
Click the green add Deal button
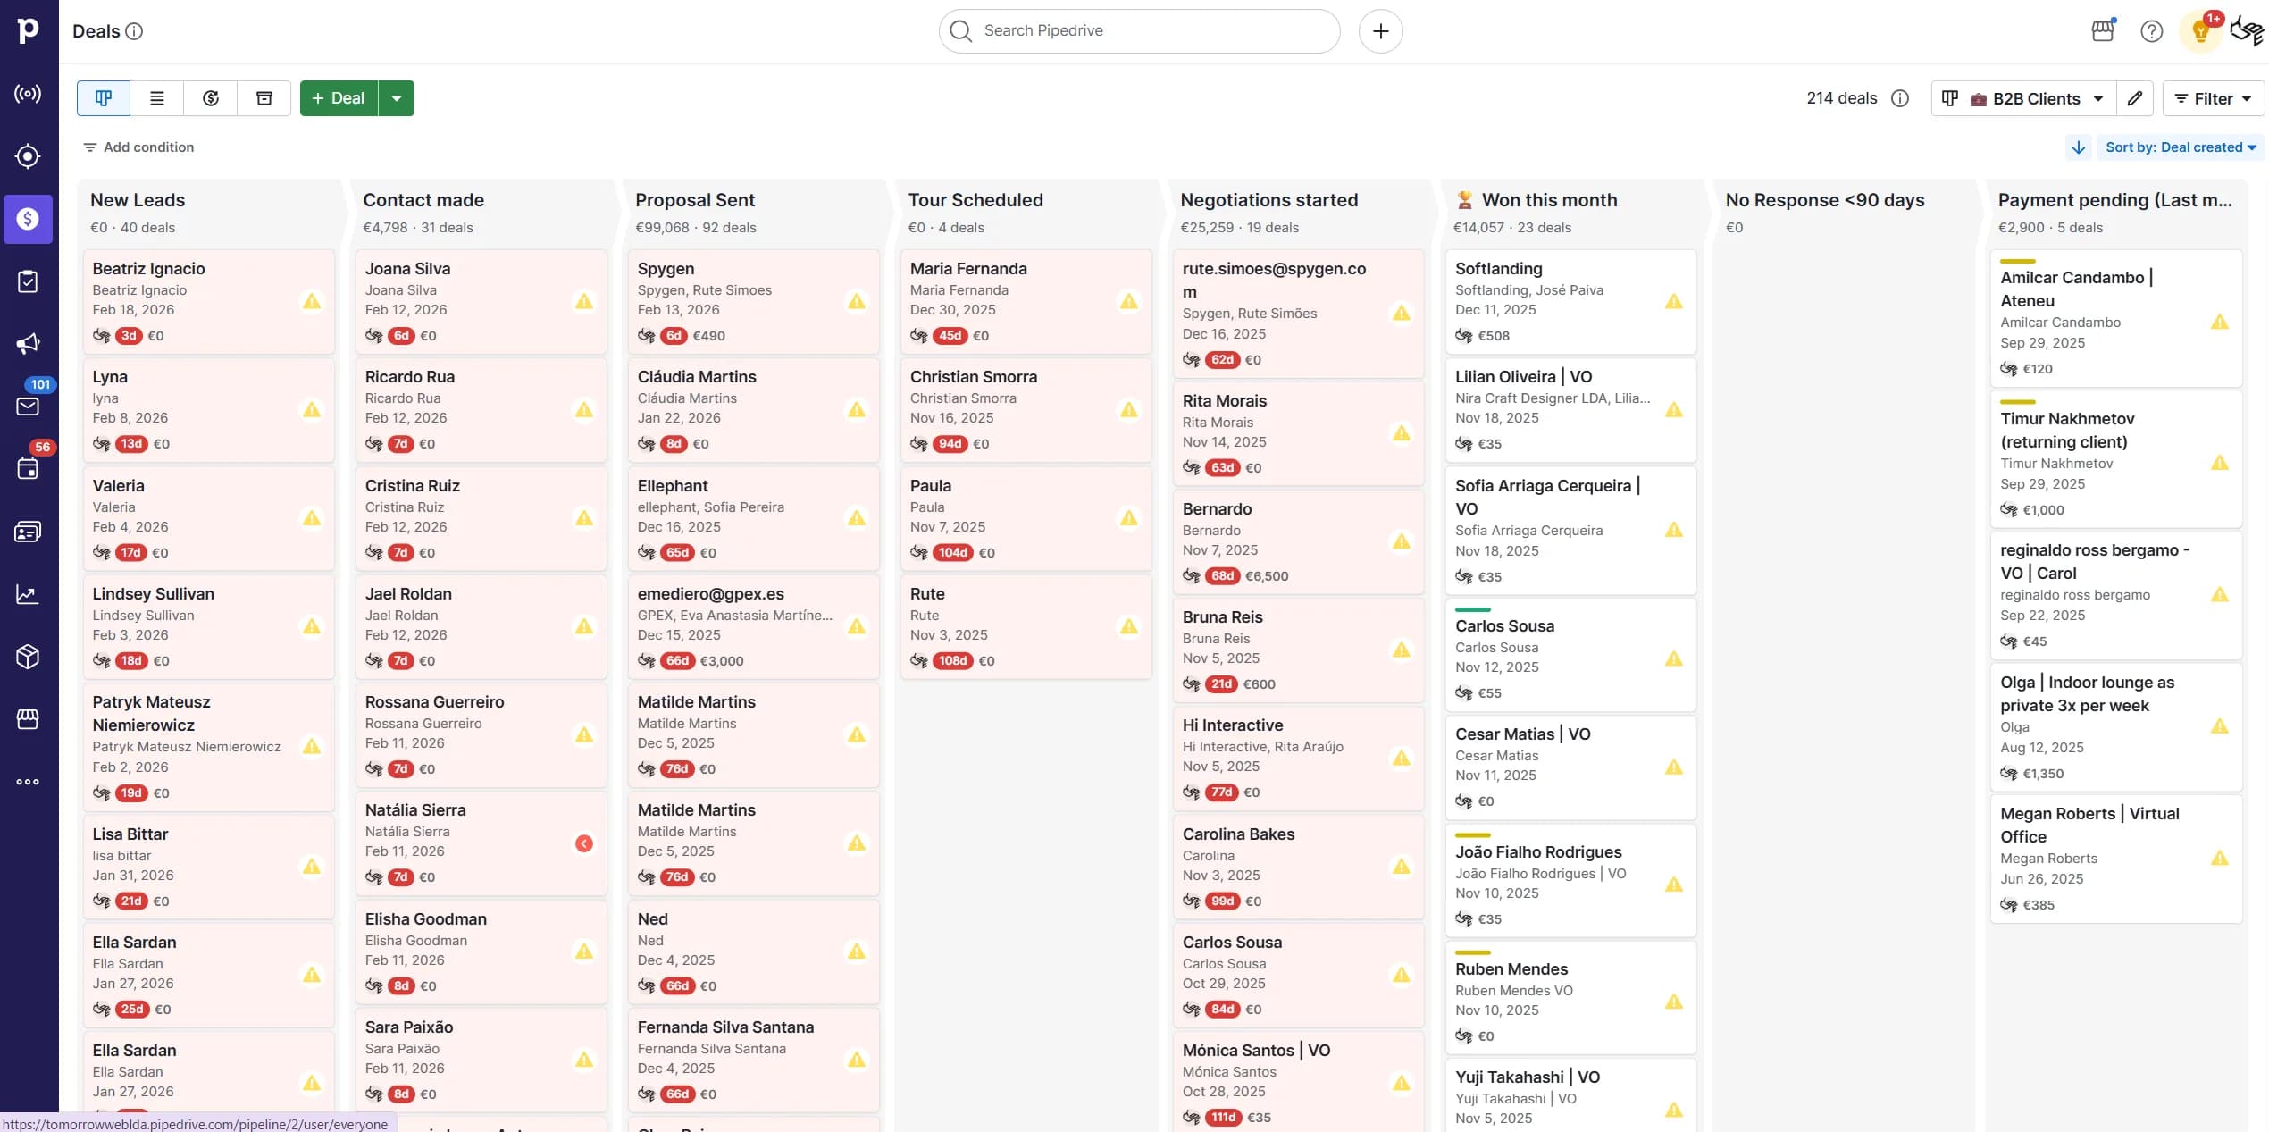point(339,98)
